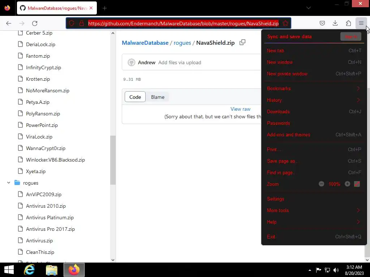Click the network tray icon
This screenshot has height=277, width=370.
[x=327, y=270]
